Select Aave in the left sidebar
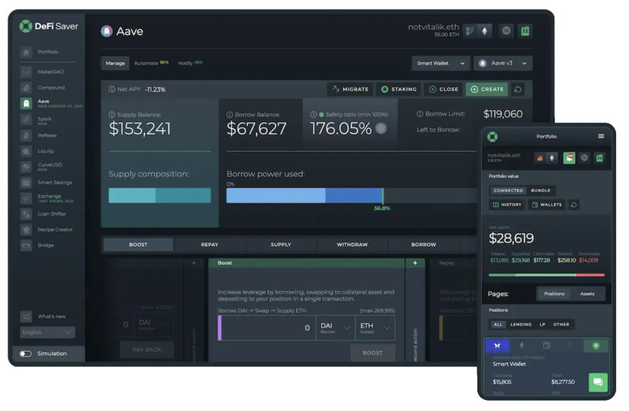This screenshot has height=411, width=629. pos(51,103)
